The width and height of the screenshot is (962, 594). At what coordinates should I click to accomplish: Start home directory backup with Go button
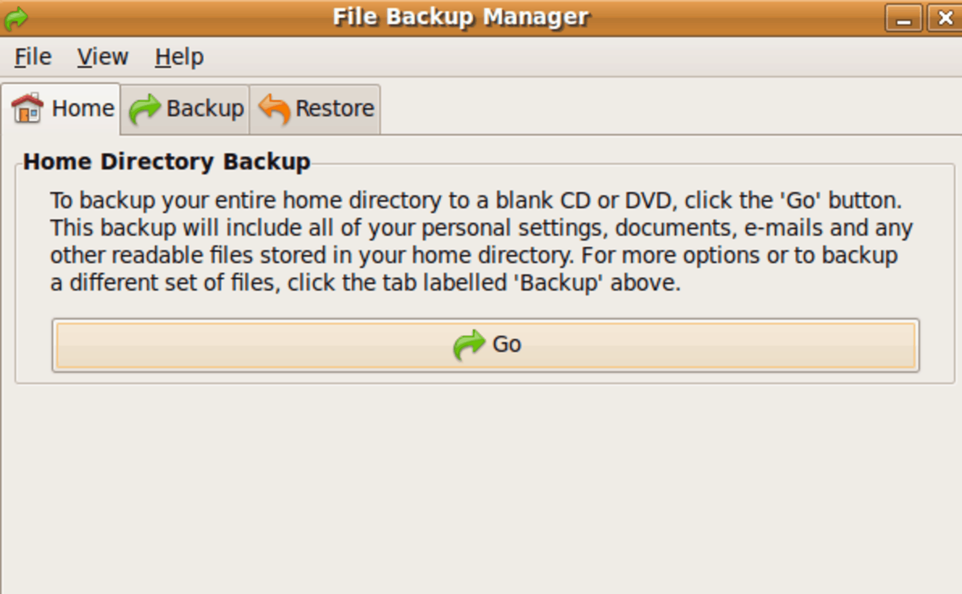coord(486,346)
